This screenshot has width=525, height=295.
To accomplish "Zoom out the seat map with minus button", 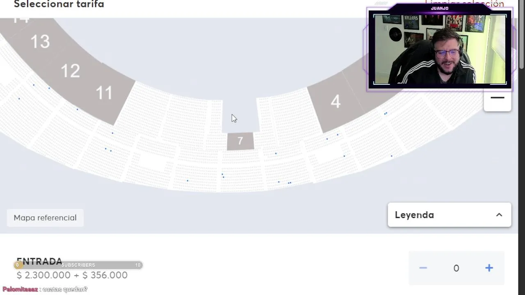I will (497, 98).
